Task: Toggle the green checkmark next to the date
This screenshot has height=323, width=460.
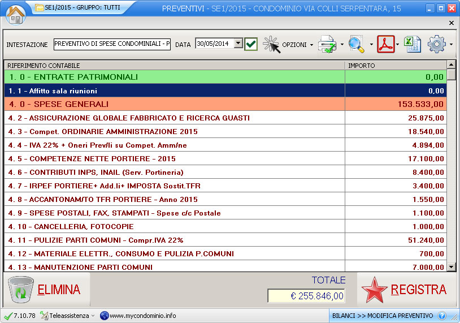Action: pyautogui.click(x=251, y=44)
